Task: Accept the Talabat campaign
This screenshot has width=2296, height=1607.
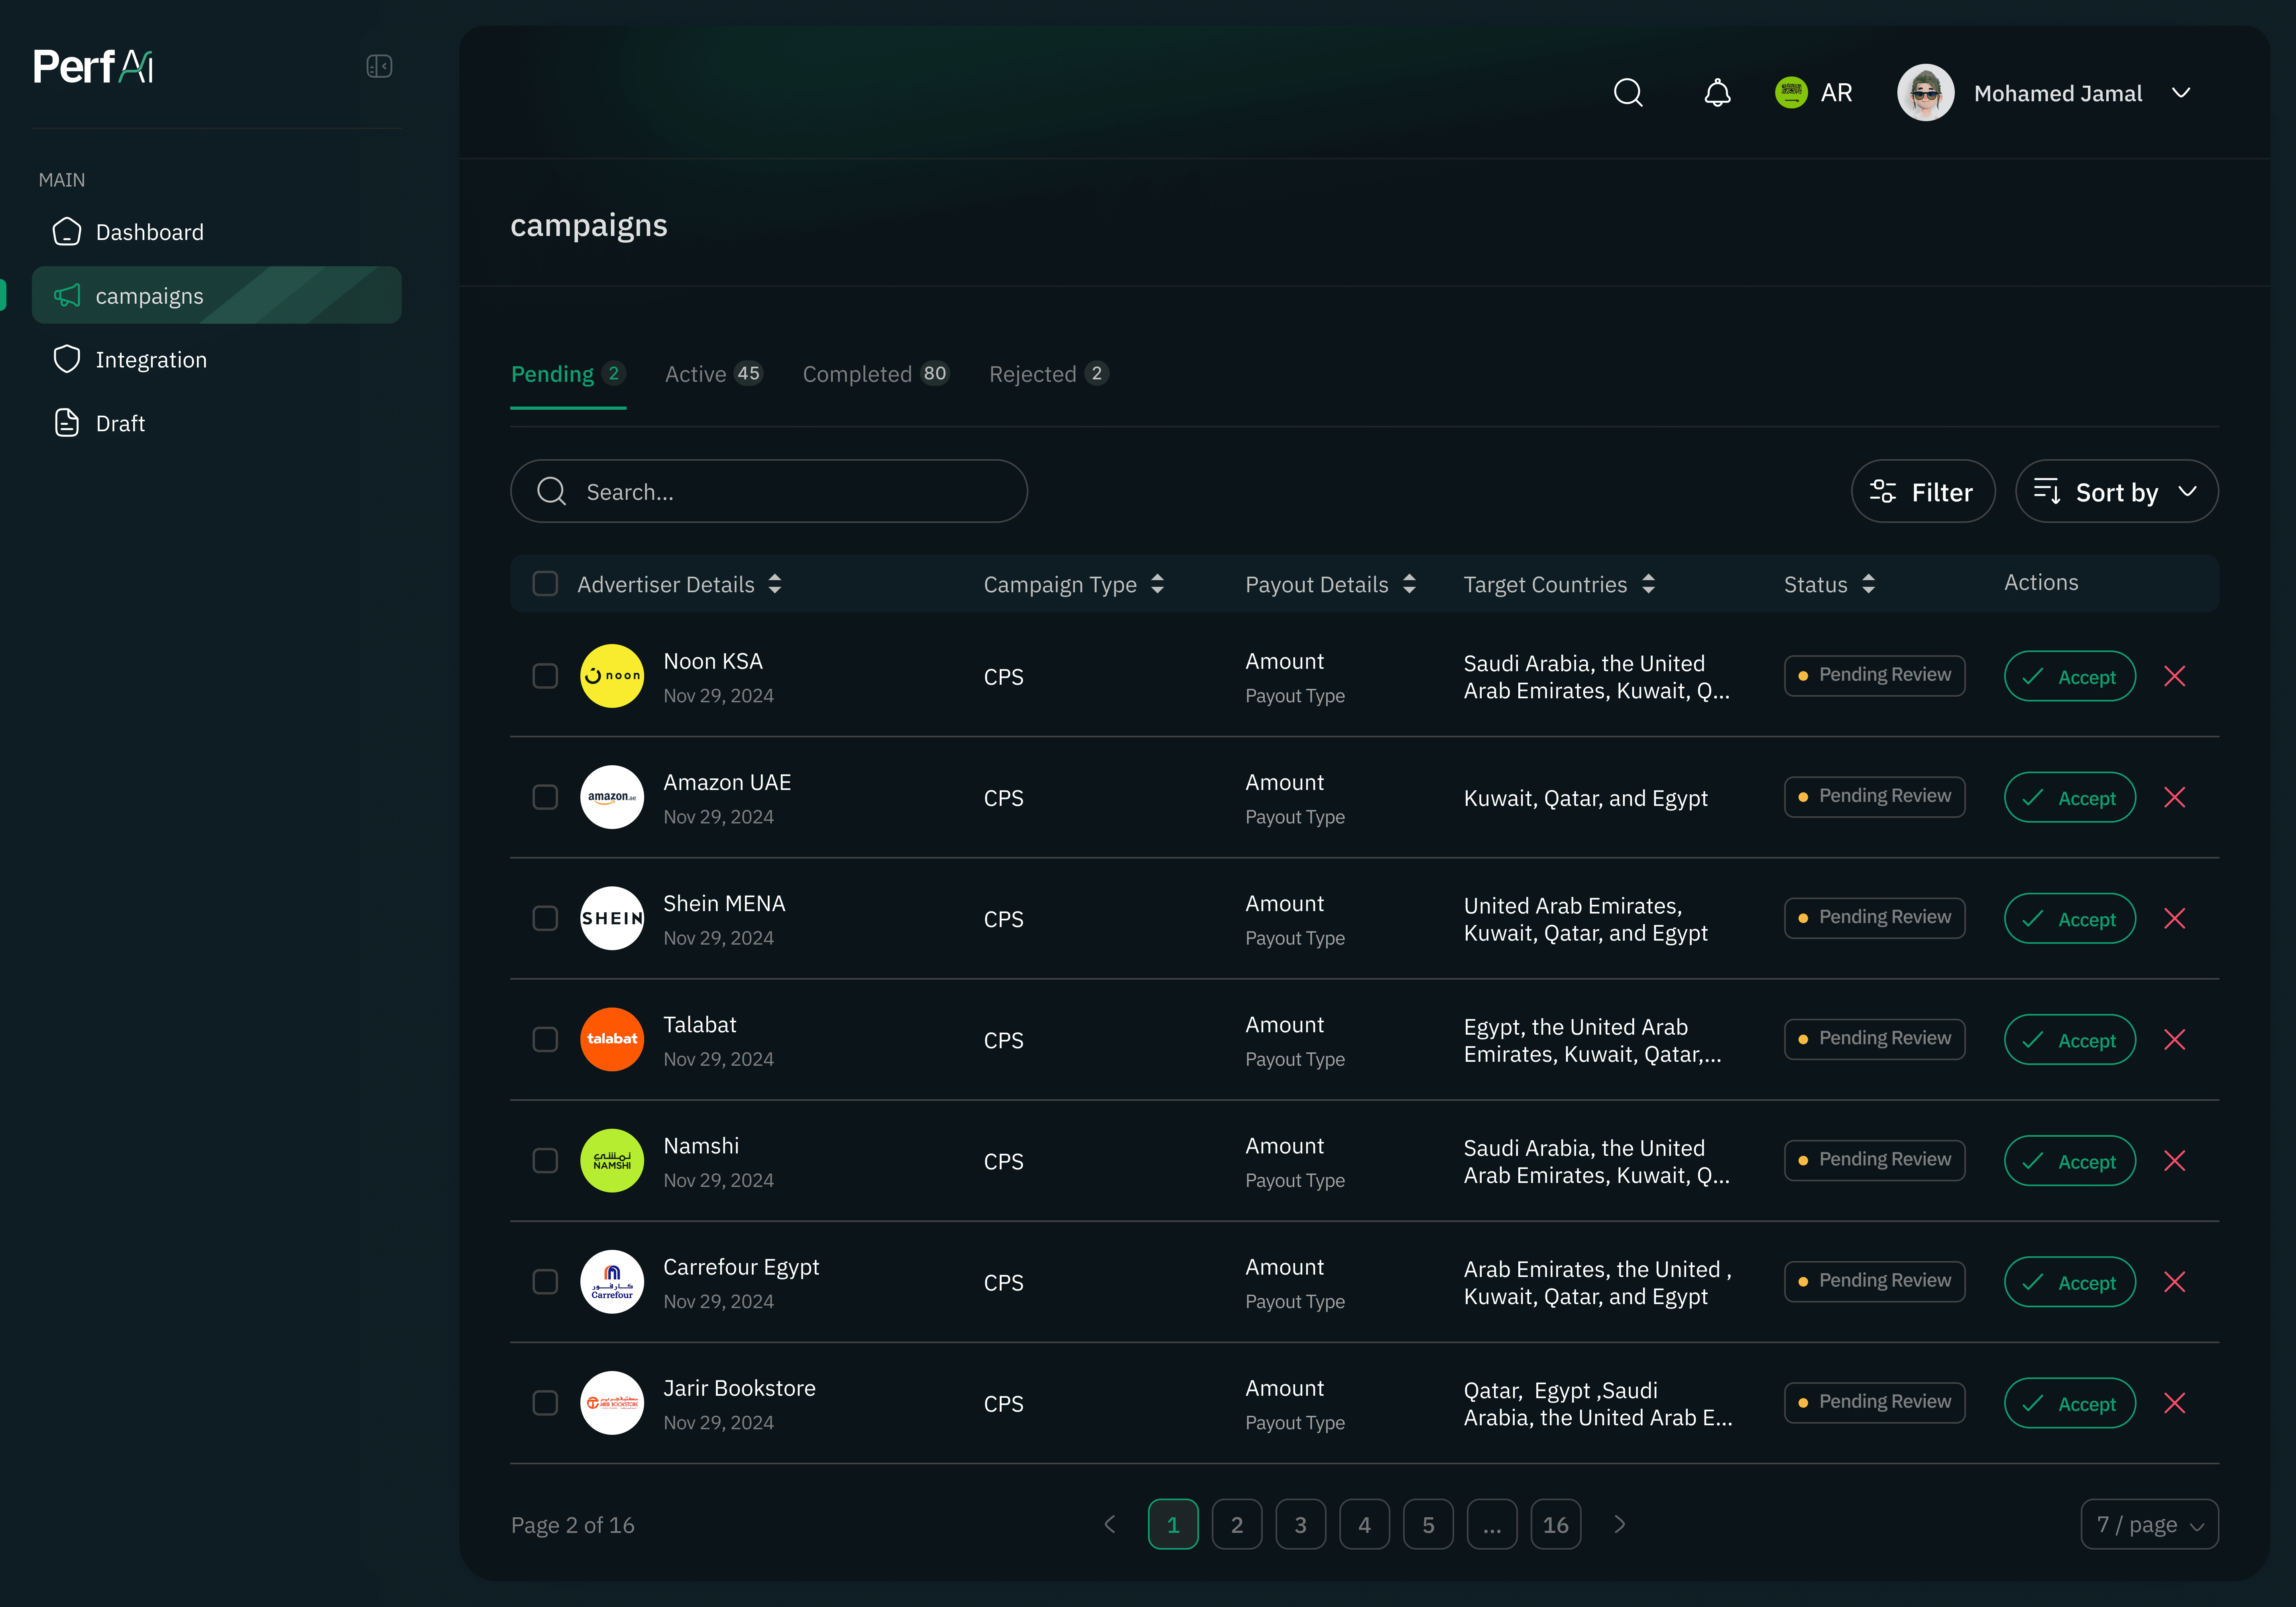Action: pos(2070,1040)
